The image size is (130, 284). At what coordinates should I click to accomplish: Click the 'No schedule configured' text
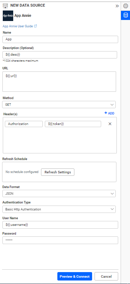point(22,172)
